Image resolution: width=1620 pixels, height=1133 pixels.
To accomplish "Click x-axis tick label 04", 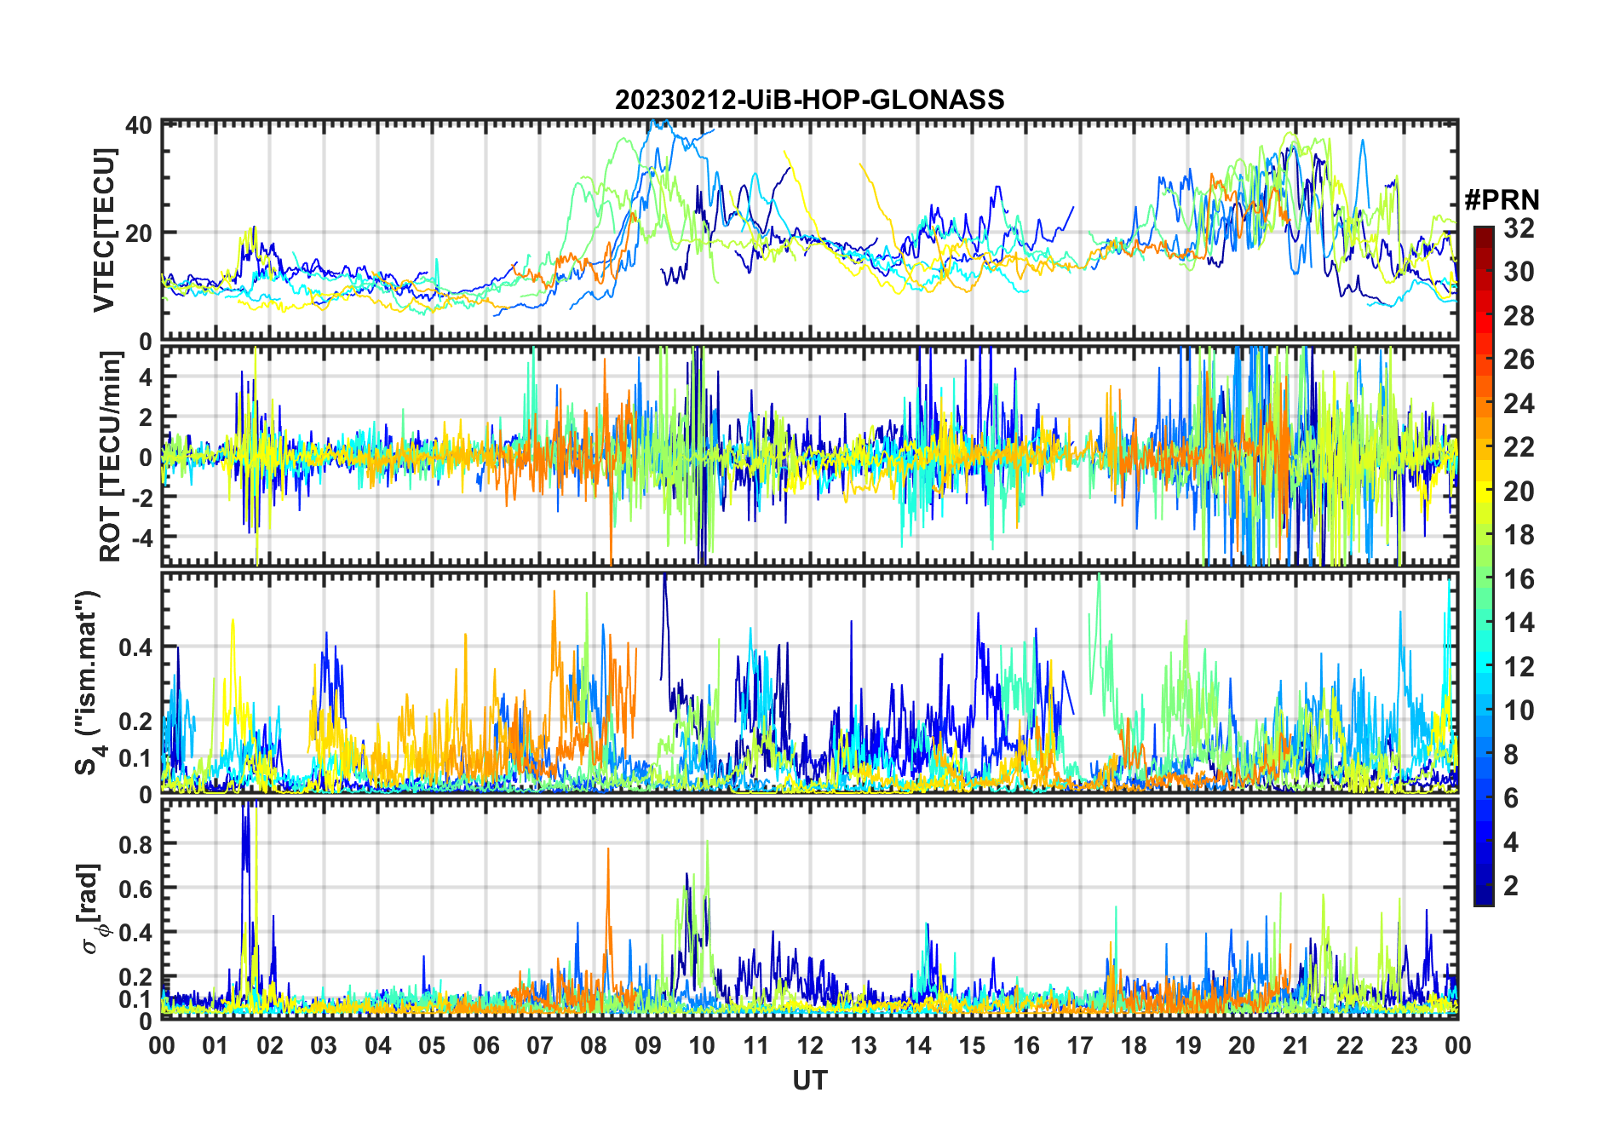I will click(x=378, y=1045).
